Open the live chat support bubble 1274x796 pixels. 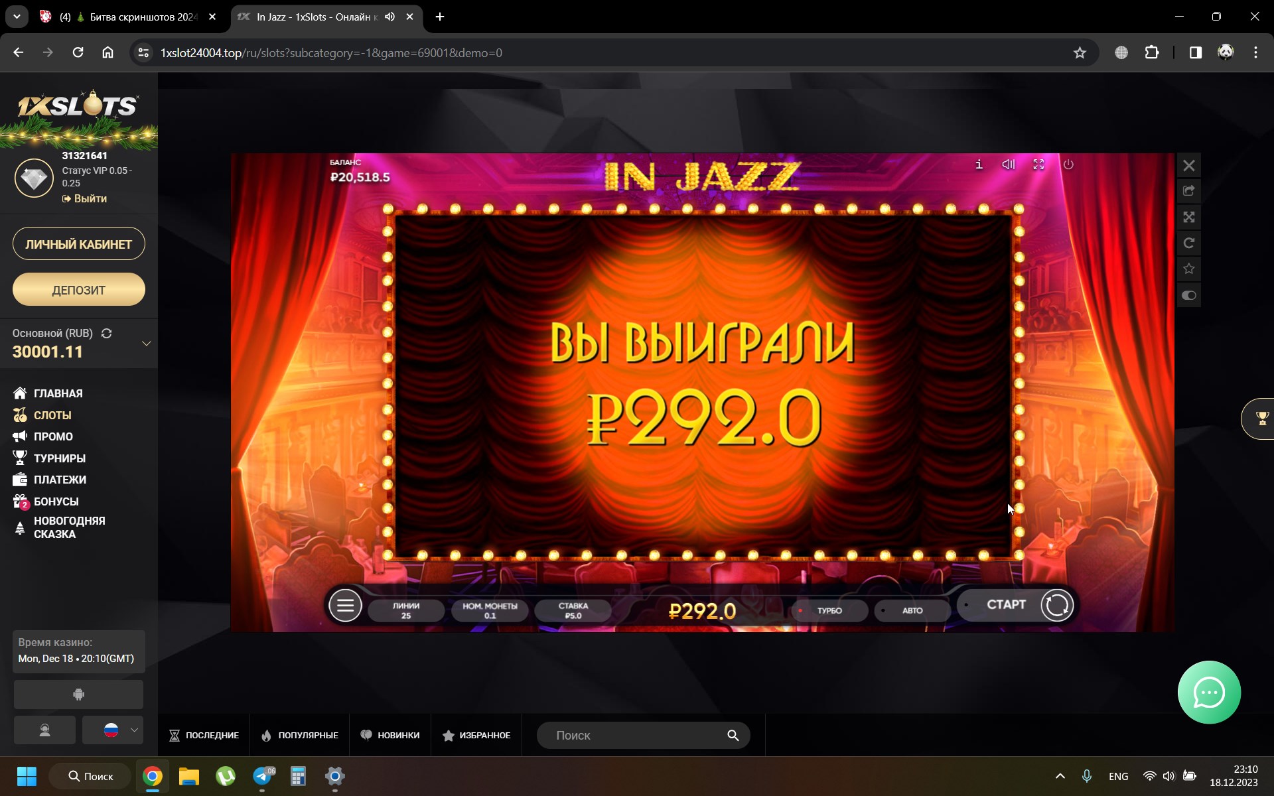coord(1209,693)
